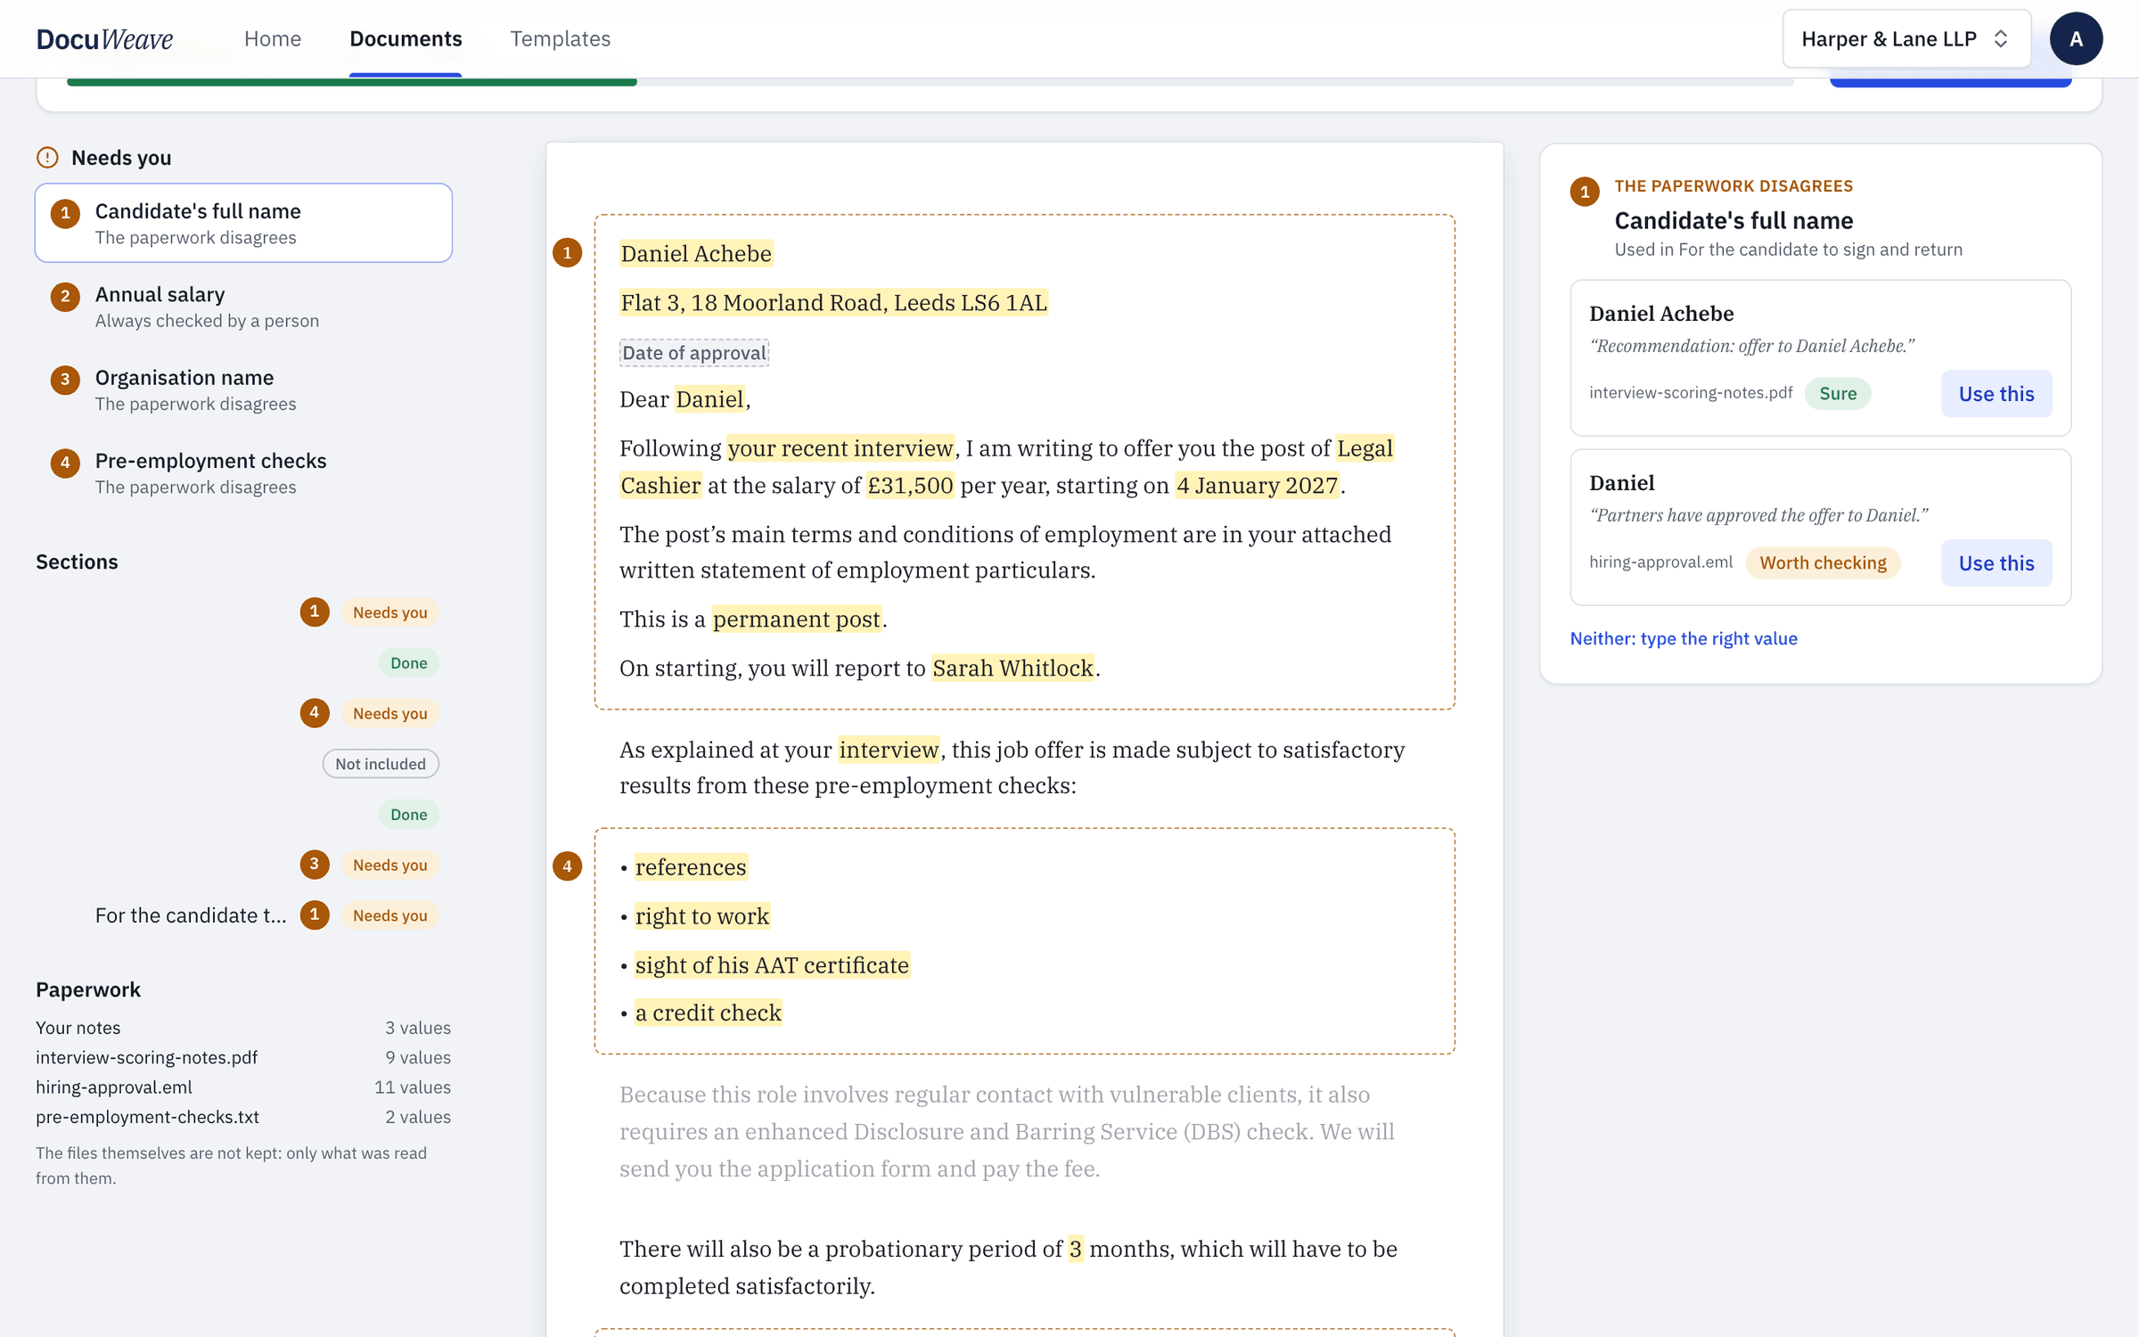2139x1337 pixels.
Task: Click the Needs you warning icon
Action: point(47,158)
